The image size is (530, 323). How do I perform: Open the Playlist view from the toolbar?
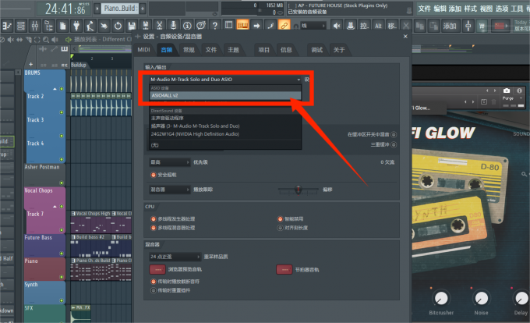(6, 26)
